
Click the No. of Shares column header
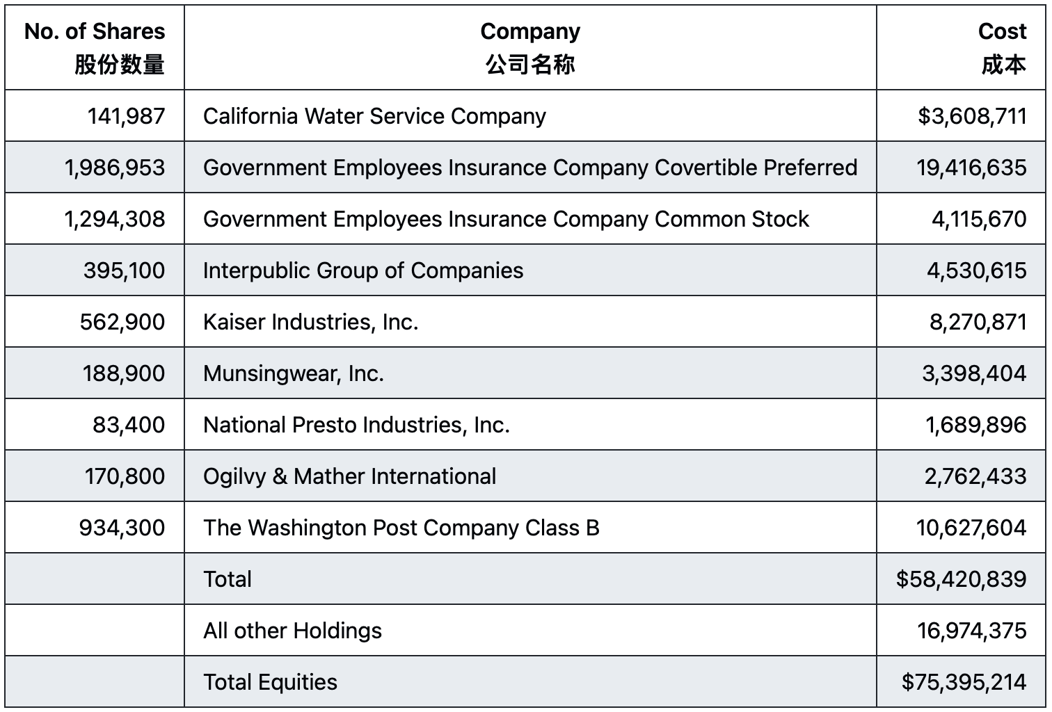pos(95,48)
